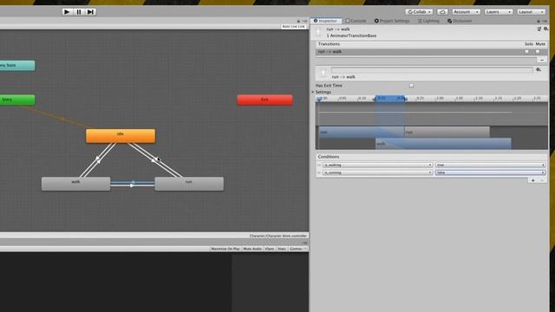Enable Mute for run -> walk transition
The width and height of the screenshot is (555, 312).
(538, 52)
